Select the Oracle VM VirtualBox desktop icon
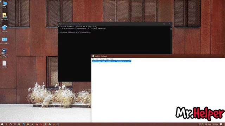 tap(4, 53)
